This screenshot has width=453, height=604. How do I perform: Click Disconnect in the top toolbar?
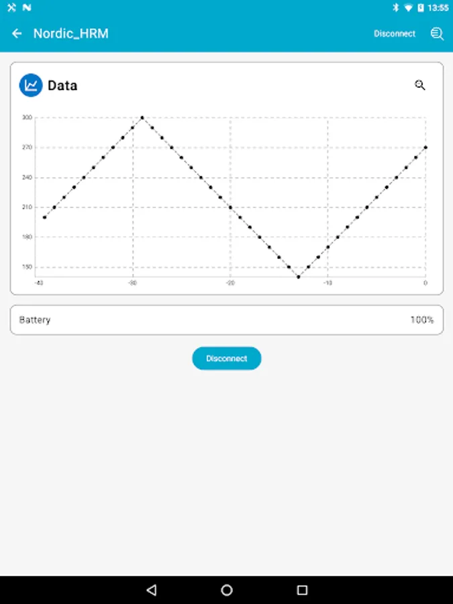pyautogui.click(x=395, y=34)
